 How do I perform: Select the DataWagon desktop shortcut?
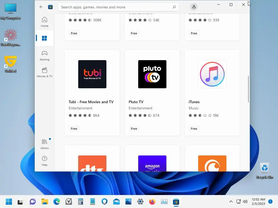coord(10,37)
